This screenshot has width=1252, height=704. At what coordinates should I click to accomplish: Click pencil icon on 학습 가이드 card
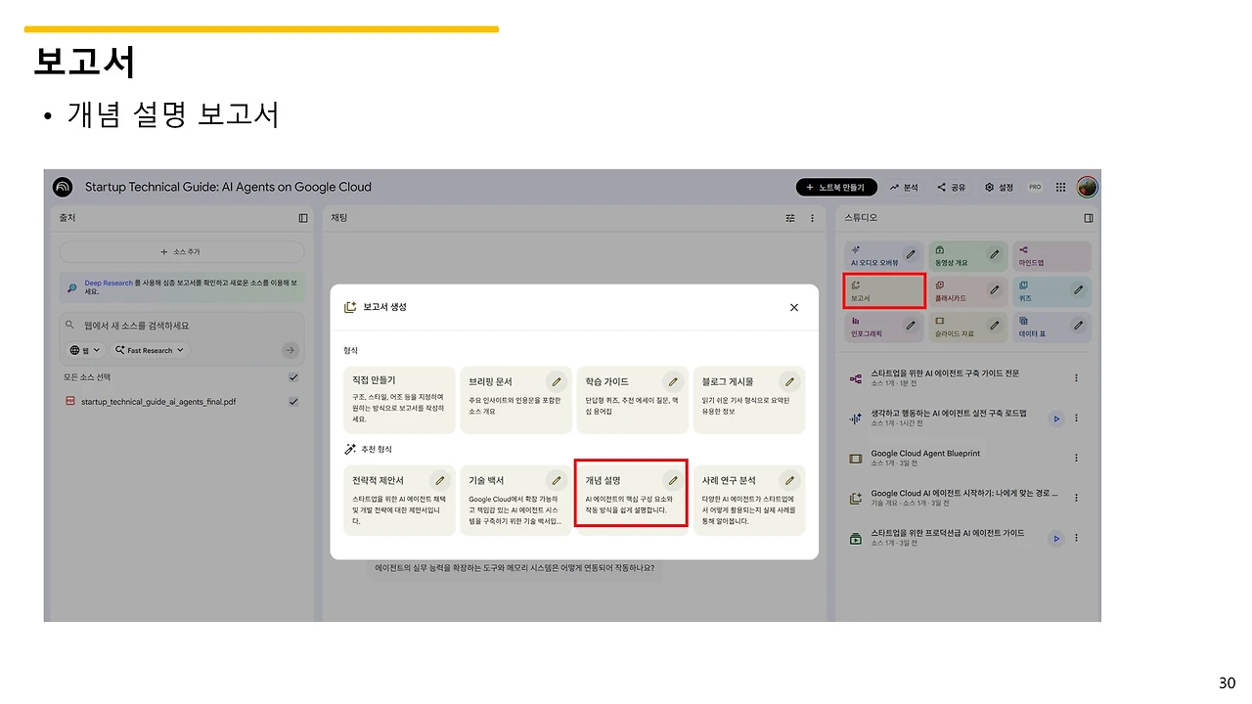point(673,381)
